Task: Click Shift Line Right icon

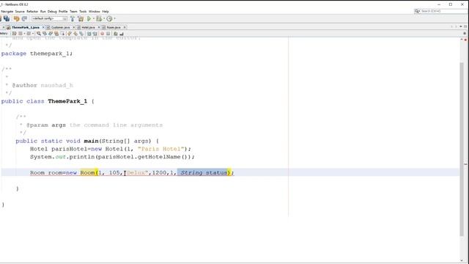Action: (x=95, y=34)
